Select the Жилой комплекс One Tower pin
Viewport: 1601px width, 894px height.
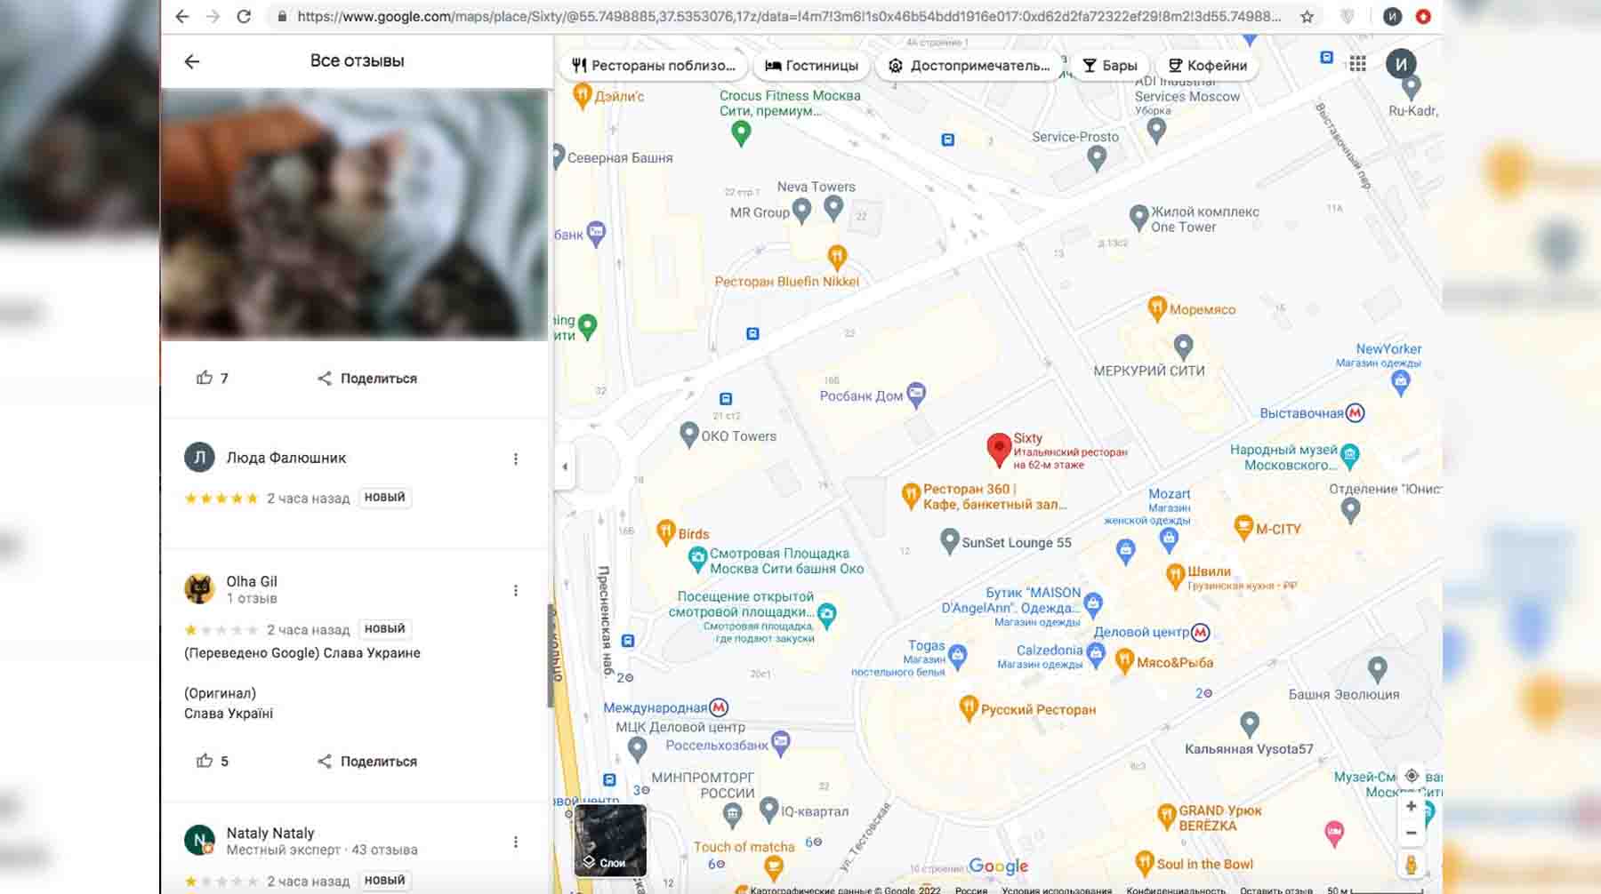click(x=1138, y=218)
